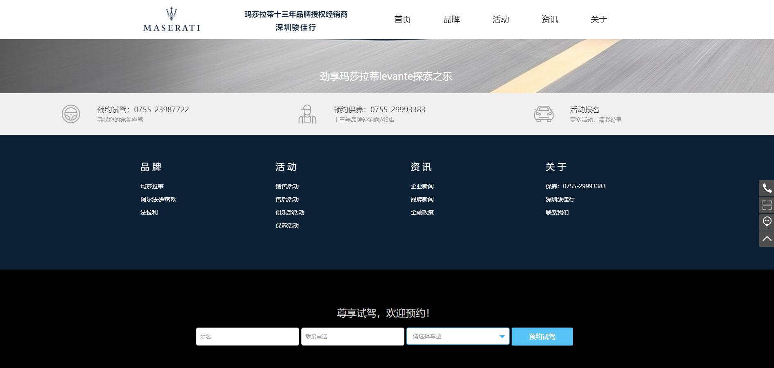Click the footer 资讯 column heading
The height and width of the screenshot is (368, 774).
tap(421, 167)
